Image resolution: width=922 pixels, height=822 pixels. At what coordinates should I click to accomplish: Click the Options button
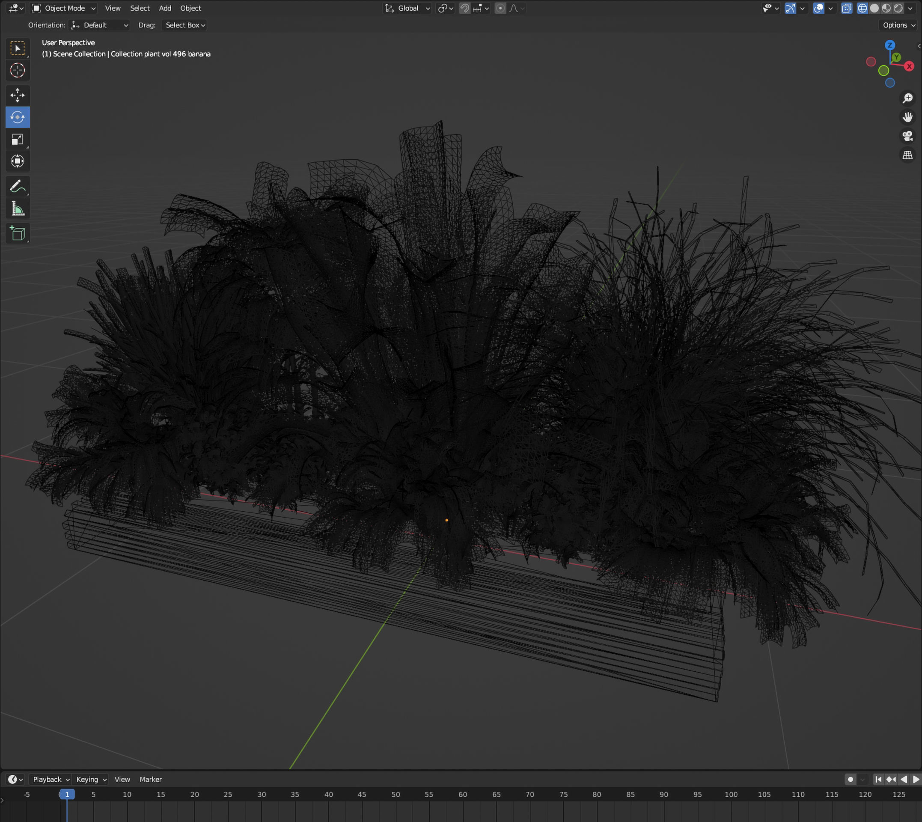898,25
